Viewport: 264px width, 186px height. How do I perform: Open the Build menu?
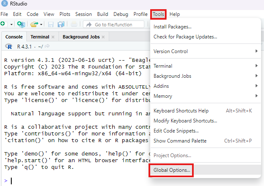coord(103,14)
